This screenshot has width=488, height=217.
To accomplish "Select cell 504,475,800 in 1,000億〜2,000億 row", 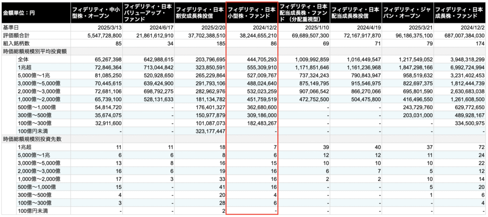I will pos(366,99).
